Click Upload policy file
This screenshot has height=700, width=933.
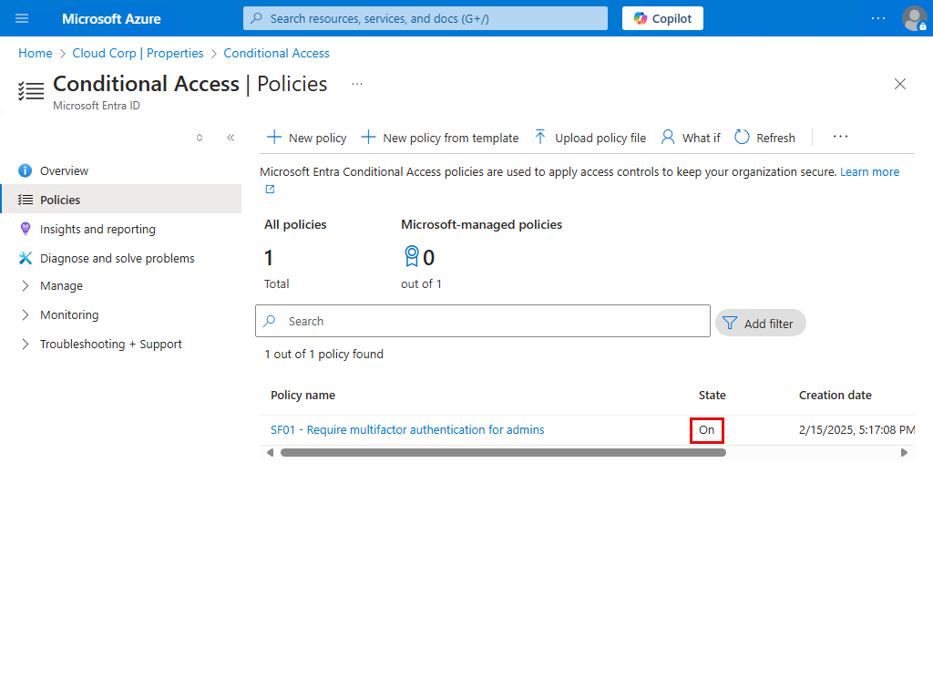(x=590, y=138)
